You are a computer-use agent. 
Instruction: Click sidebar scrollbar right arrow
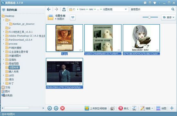pos(43,108)
